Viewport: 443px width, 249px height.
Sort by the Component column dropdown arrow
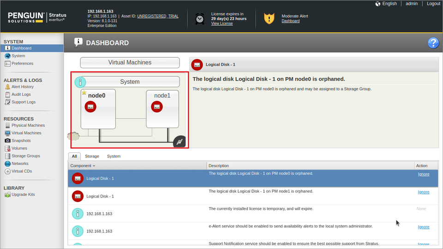[x=94, y=166]
